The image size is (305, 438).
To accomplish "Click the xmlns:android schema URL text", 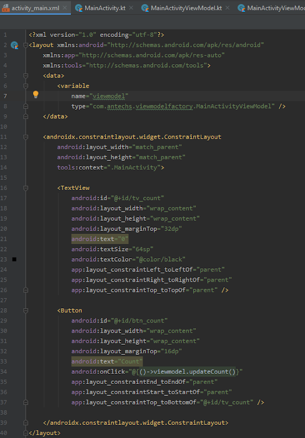I will tap(186, 45).
